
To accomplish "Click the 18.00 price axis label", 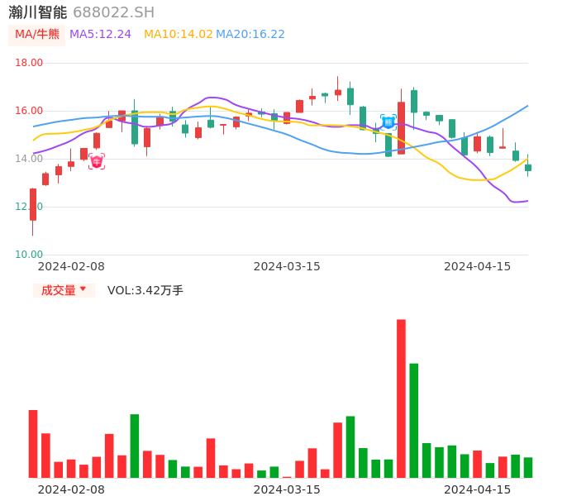I will [29, 63].
